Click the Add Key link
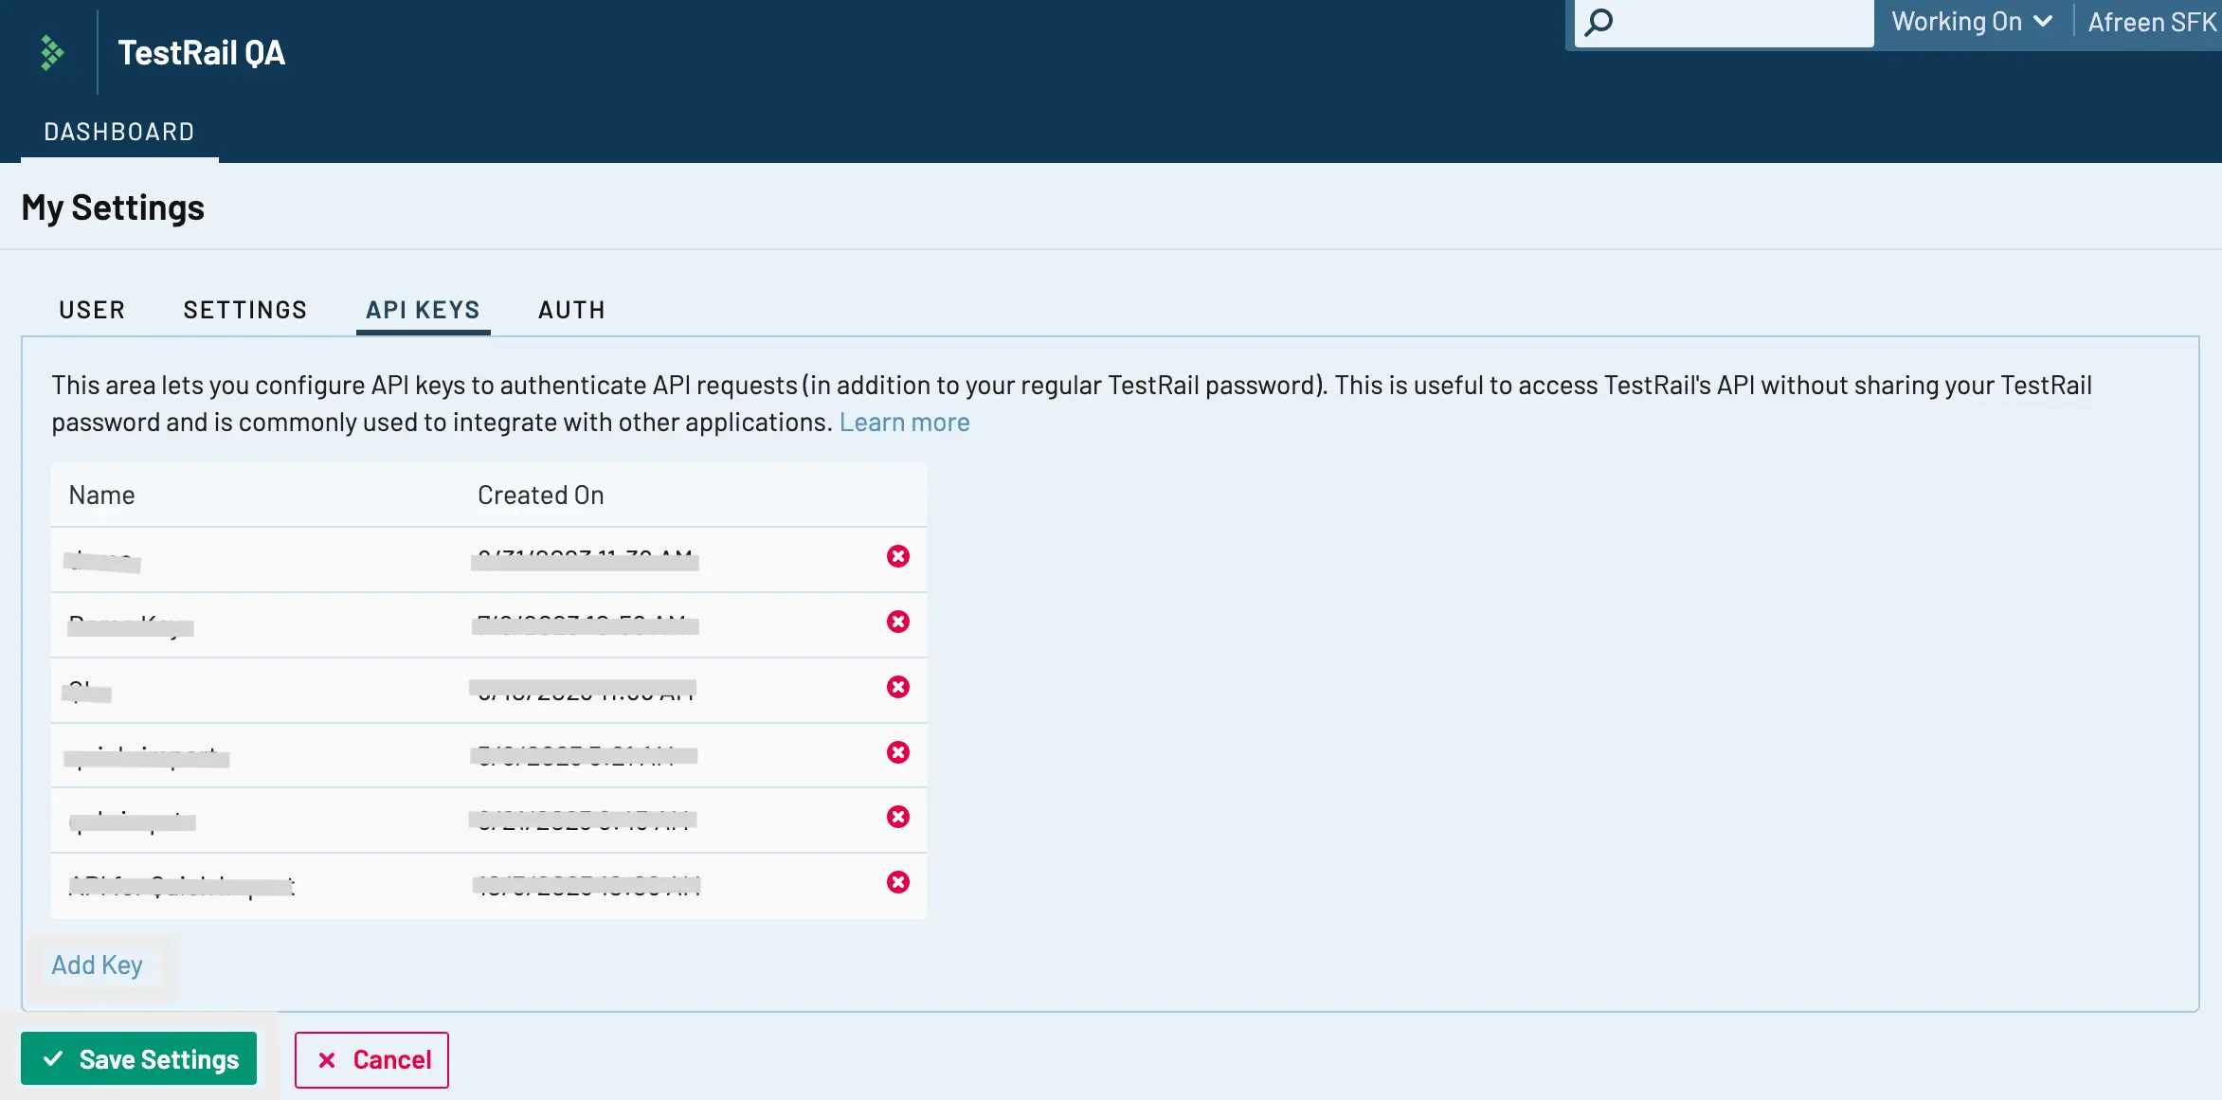The height and width of the screenshot is (1100, 2222). (x=98, y=965)
